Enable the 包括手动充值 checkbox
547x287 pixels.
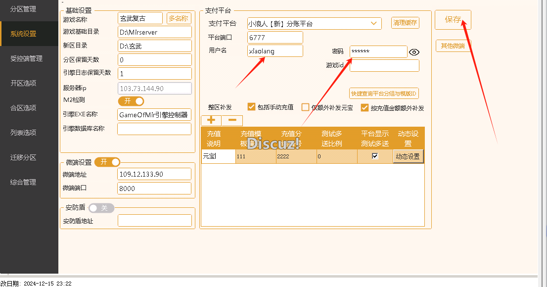pos(251,107)
